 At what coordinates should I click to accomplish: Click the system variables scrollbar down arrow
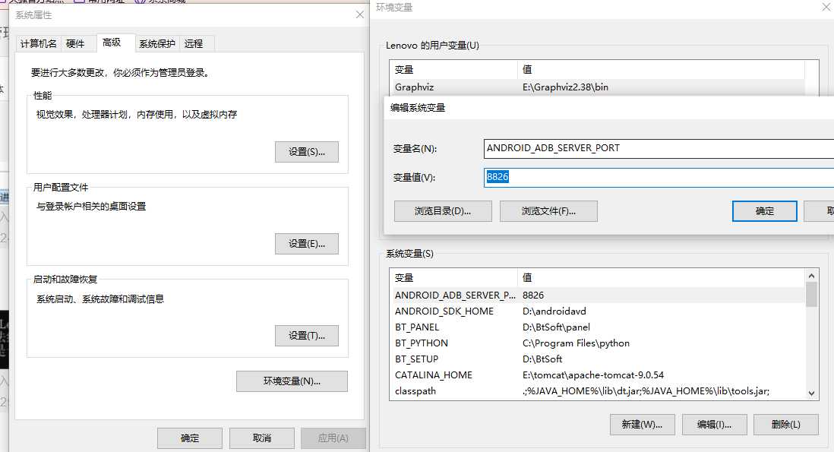point(811,394)
